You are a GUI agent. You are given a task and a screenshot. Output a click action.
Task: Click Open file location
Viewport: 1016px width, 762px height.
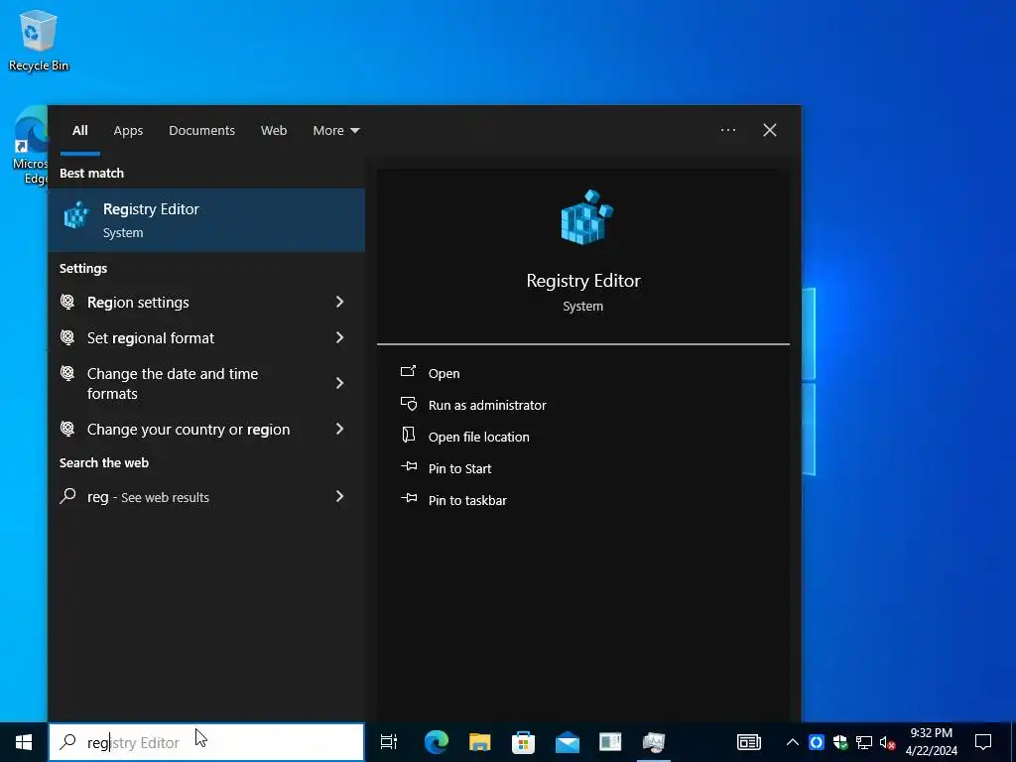tap(479, 437)
